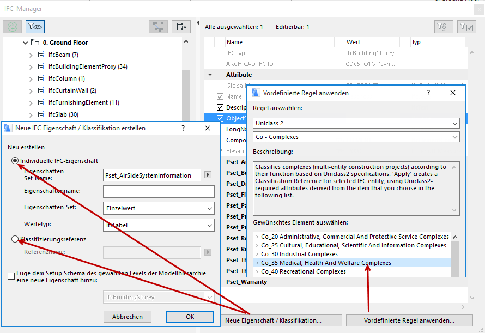
Task: Expand Co_35 Medical, Health And Welfare Complexes
Action: 257,263
